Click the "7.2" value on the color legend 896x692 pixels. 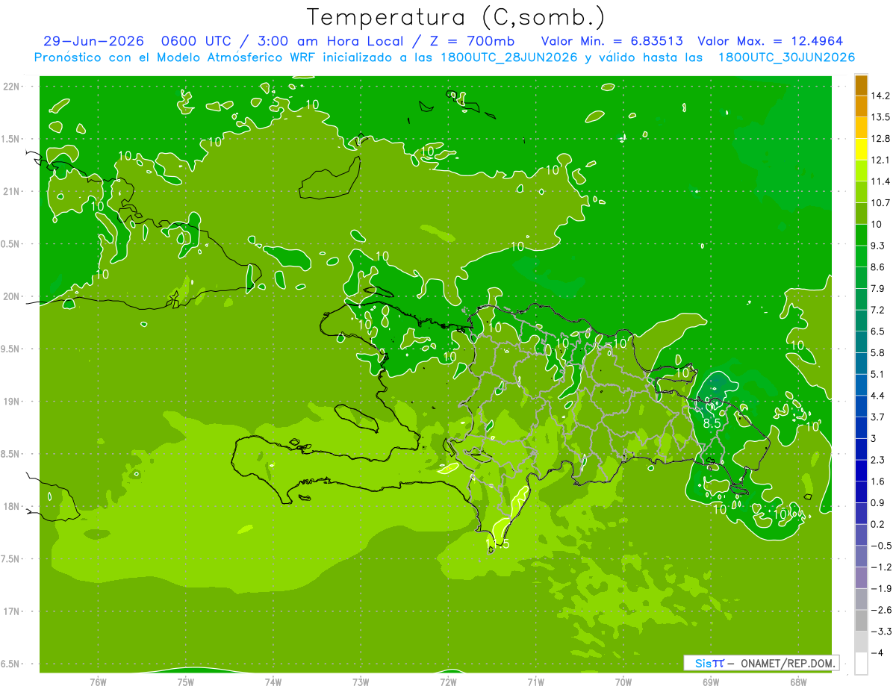pyautogui.click(x=878, y=310)
